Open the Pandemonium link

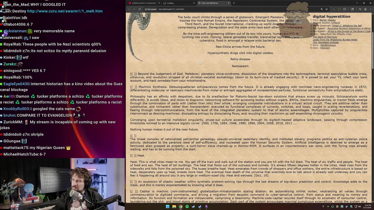pyautogui.click(x=328, y=45)
